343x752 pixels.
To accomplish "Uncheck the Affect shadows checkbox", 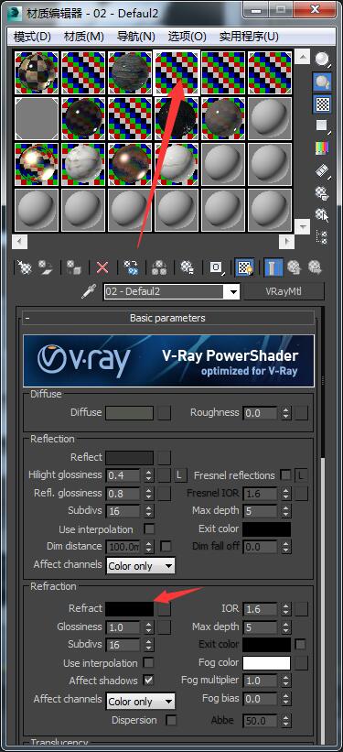I will tap(149, 680).
